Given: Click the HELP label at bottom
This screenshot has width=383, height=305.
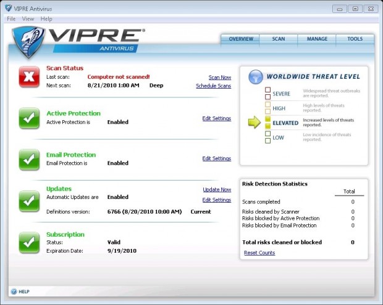Looking at the screenshot, I should (24, 291).
